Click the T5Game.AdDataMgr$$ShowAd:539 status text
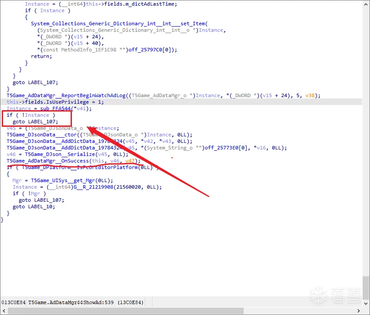370x315 pixels. (x=71, y=302)
